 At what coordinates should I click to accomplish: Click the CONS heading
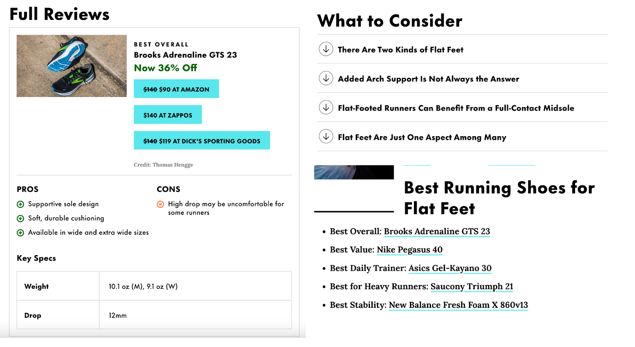[168, 189]
